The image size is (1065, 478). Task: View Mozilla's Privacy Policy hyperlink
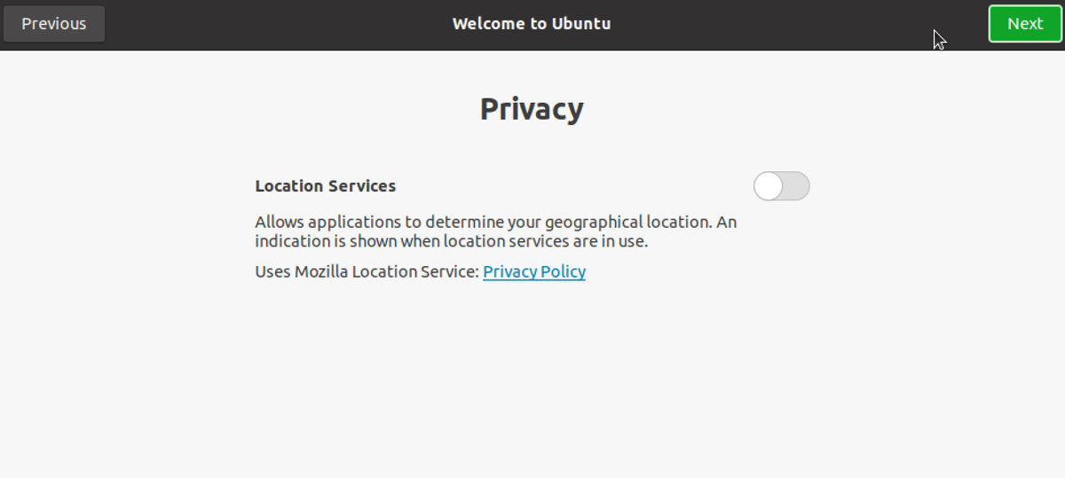[534, 271]
